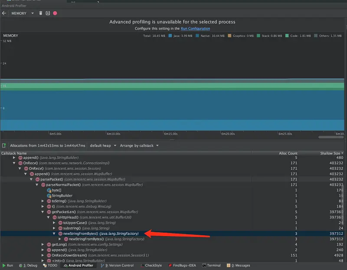Open the default heap dropdown
Viewport: 347px width, 270px height.
click(x=103, y=145)
